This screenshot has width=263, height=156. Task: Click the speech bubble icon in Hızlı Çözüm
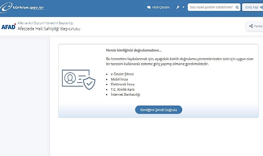click(149, 7)
